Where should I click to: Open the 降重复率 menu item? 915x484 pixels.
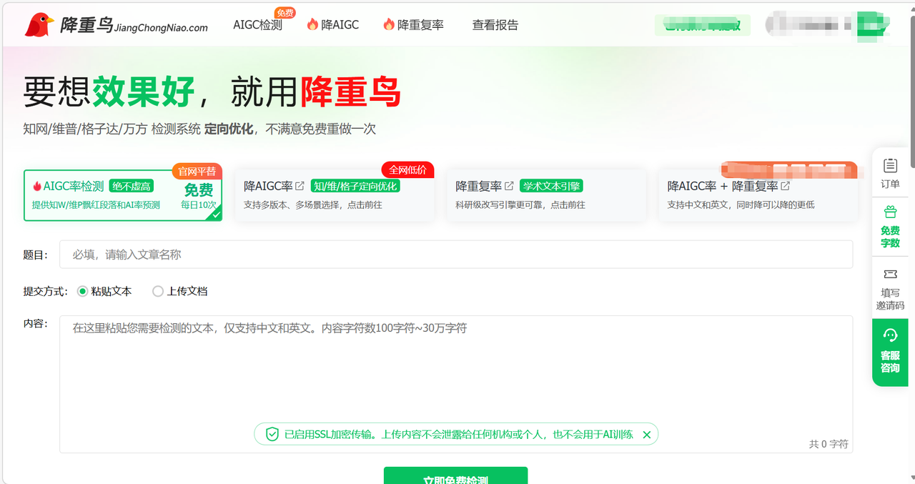pos(420,25)
